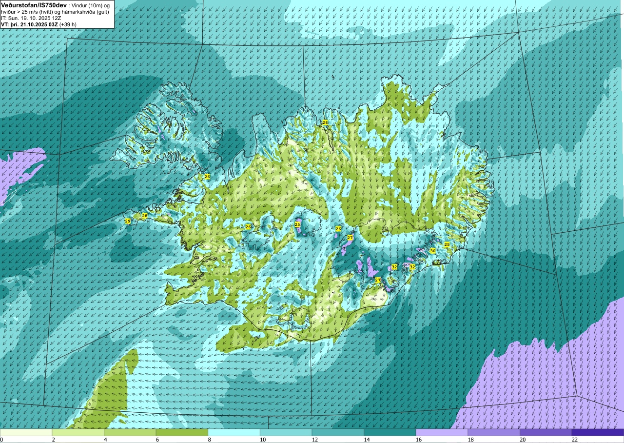
Task: Click the legend scale number "4"
Action: (x=105, y=440)
